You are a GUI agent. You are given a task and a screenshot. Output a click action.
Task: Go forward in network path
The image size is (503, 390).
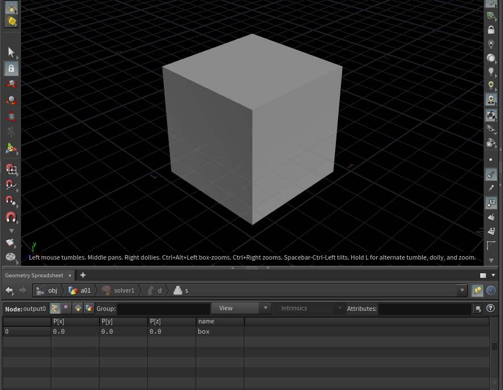(x=23, y=290)
